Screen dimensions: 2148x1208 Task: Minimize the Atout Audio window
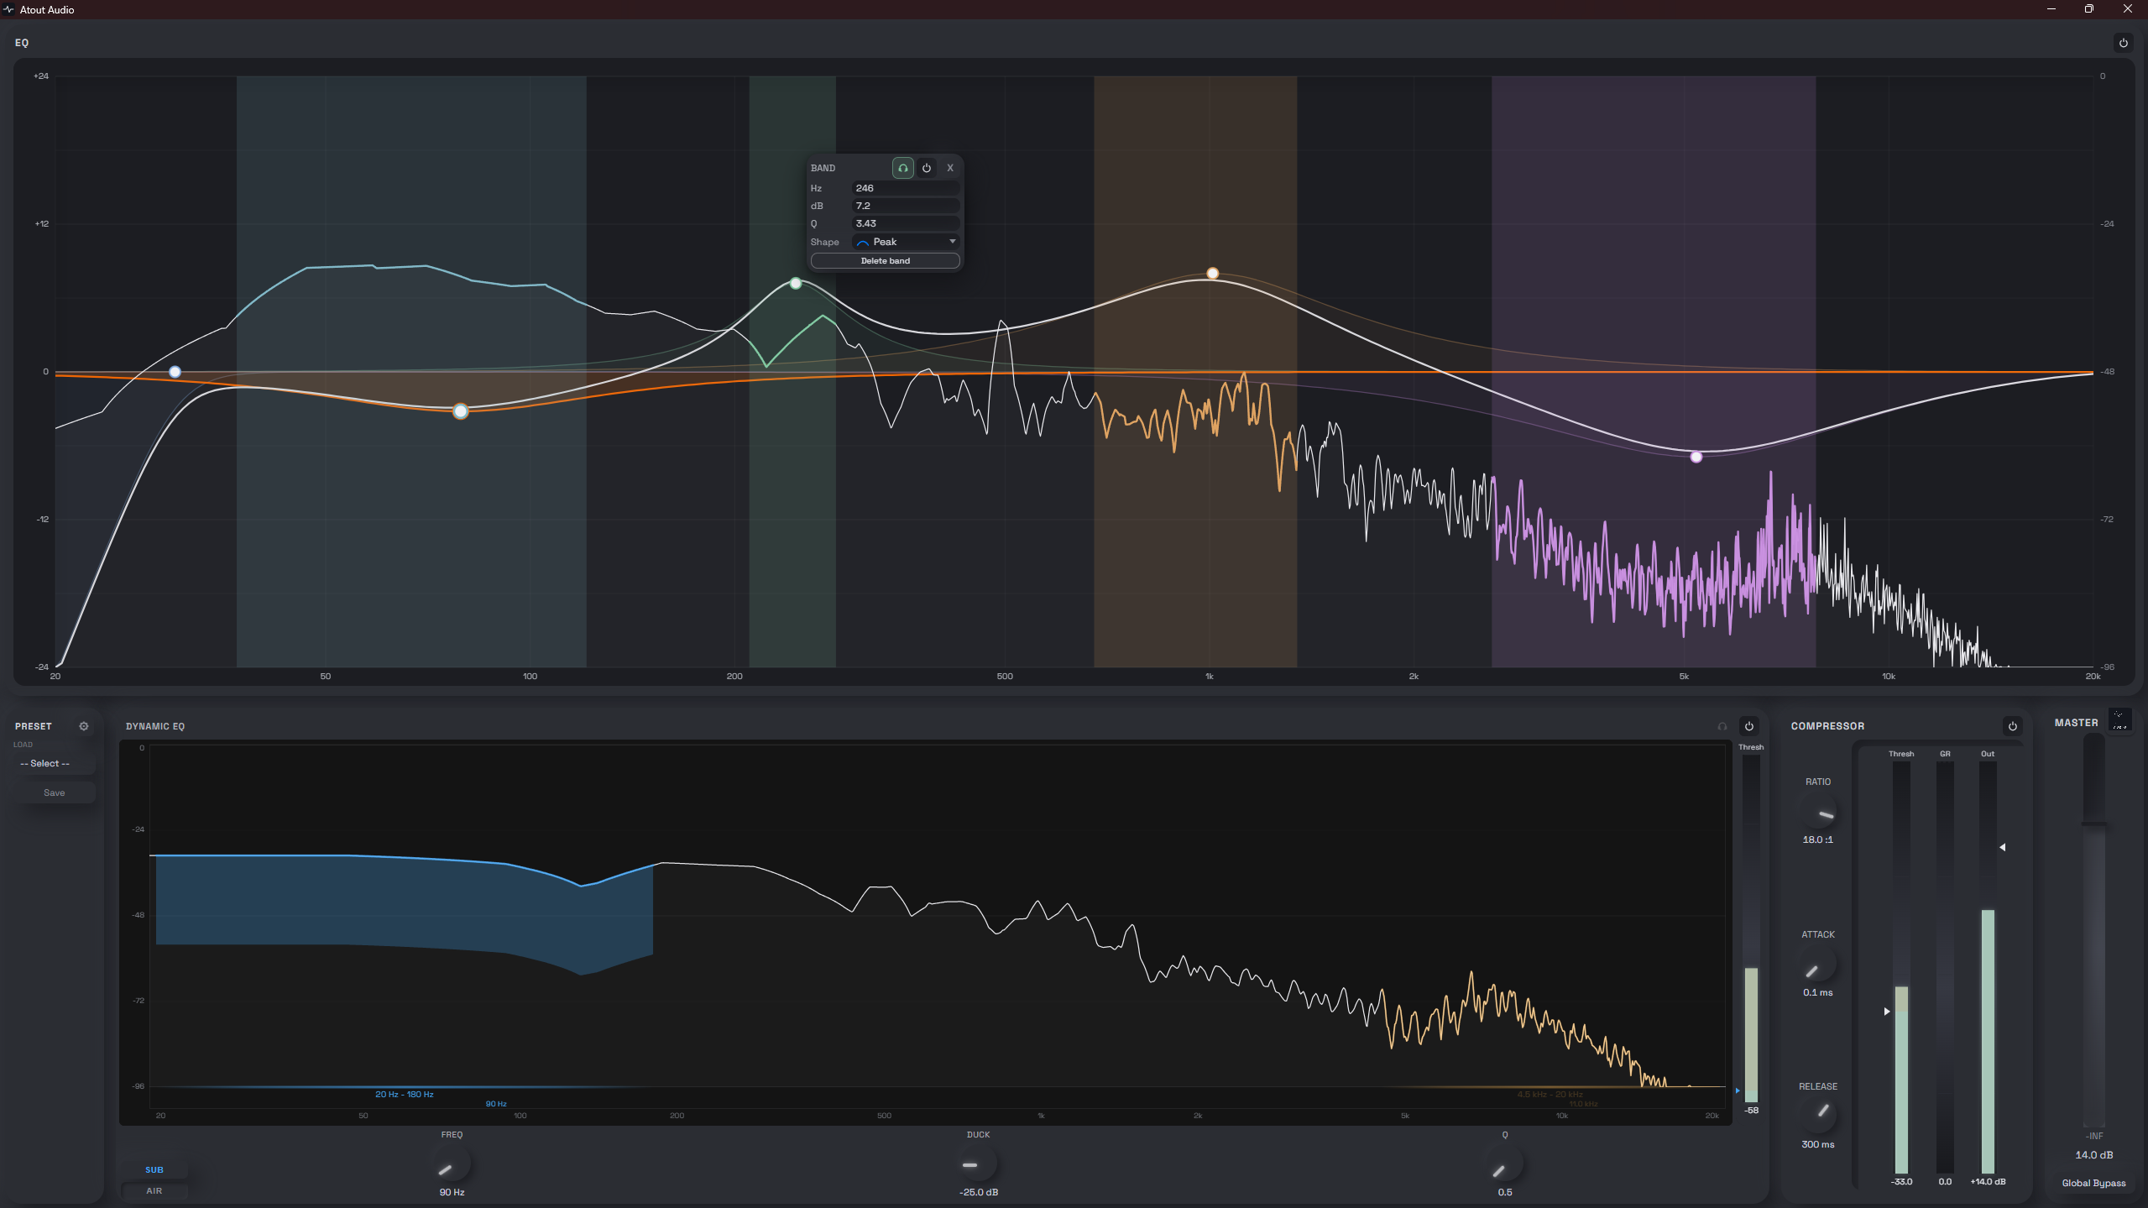(x=2051, y=9)
